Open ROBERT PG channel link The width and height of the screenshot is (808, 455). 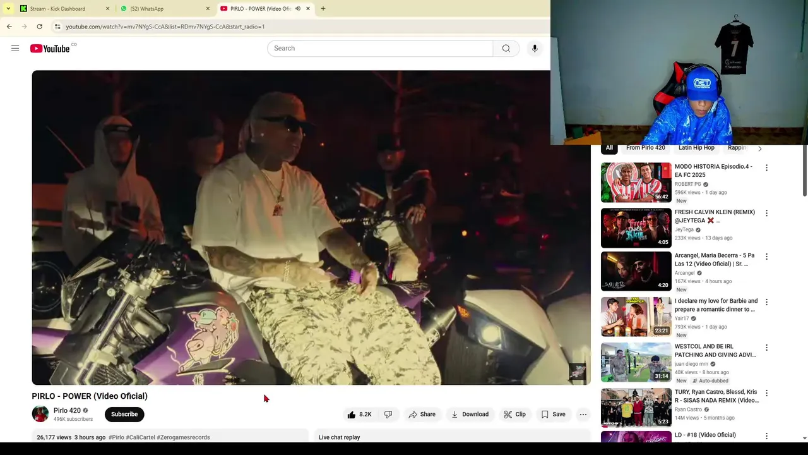click(687, 184)
